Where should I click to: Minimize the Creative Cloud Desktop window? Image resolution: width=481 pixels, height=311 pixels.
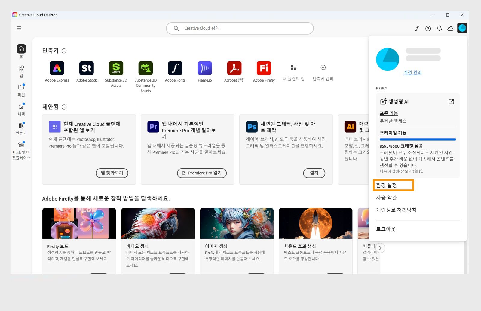(x=434, y=15)
